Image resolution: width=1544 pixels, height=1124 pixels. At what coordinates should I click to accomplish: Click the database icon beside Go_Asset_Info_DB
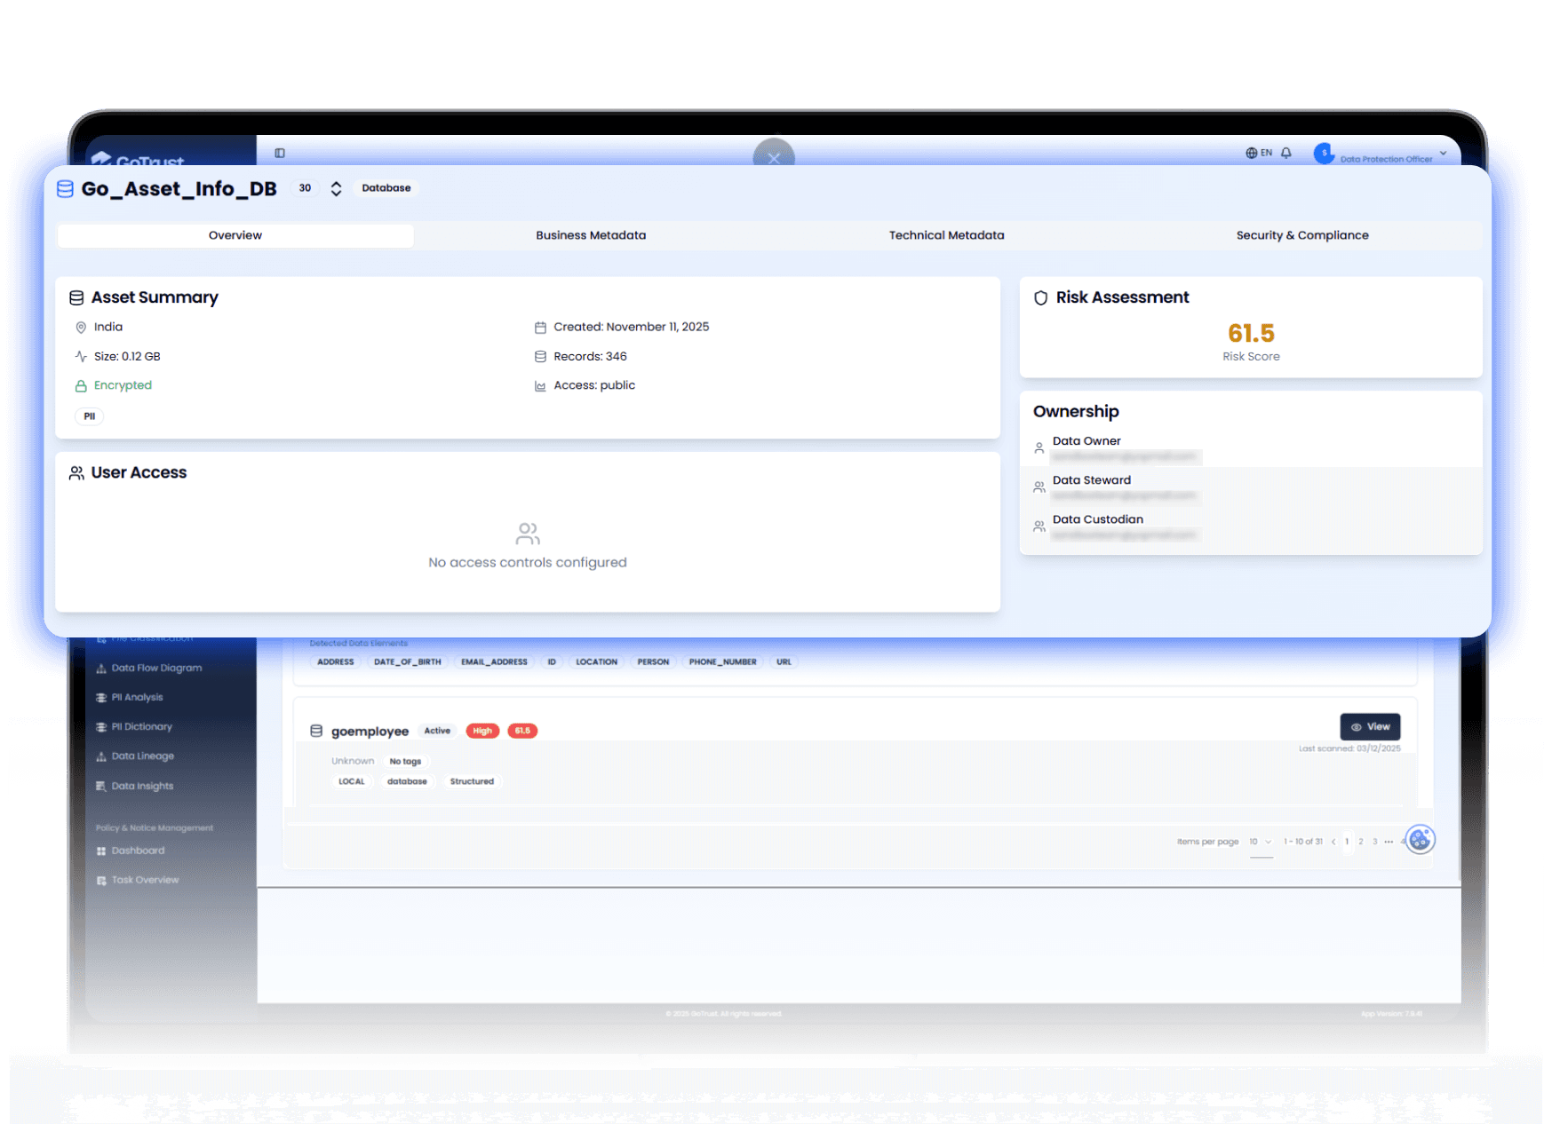(65, 189)
